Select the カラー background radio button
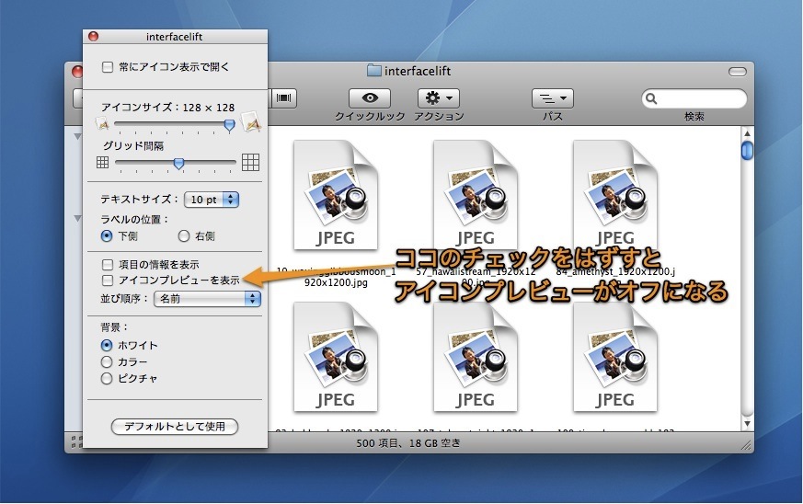Screen dimensions: 803x504 (108, 361)
